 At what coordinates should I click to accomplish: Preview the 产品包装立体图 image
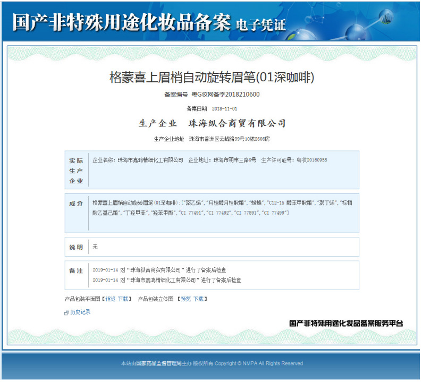[185, 299]
